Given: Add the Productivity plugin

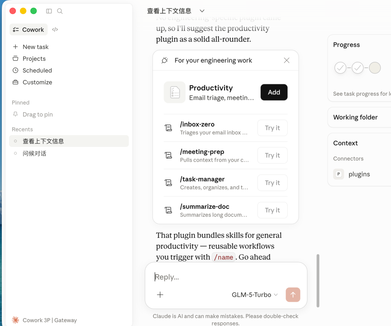Looking at the screenshot, I should point(274,92).
